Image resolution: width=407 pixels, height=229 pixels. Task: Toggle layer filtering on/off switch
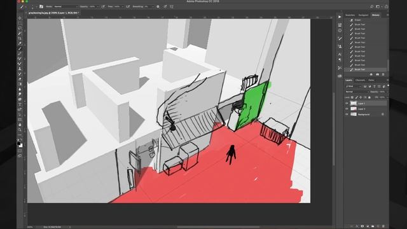[388, 86]
